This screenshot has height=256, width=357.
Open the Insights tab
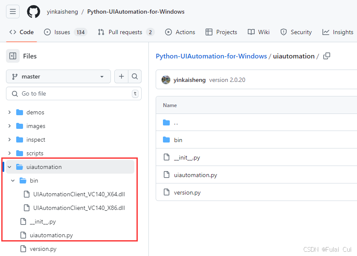tap(338, 32)
